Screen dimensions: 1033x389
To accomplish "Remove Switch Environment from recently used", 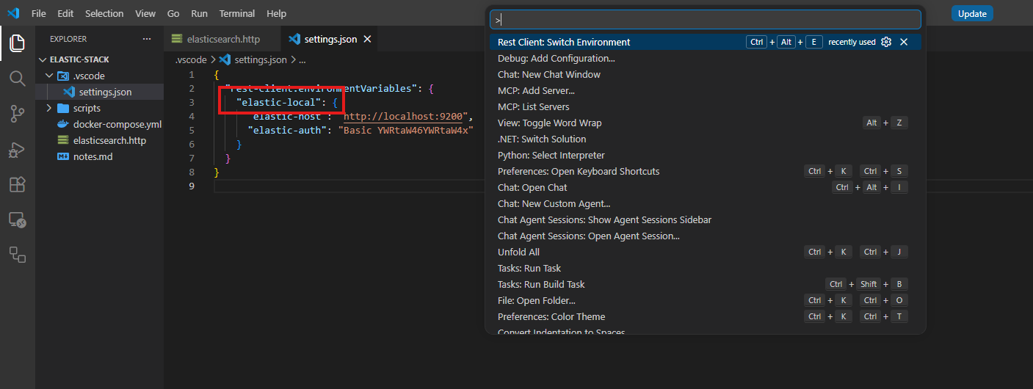I will point(904,42).
